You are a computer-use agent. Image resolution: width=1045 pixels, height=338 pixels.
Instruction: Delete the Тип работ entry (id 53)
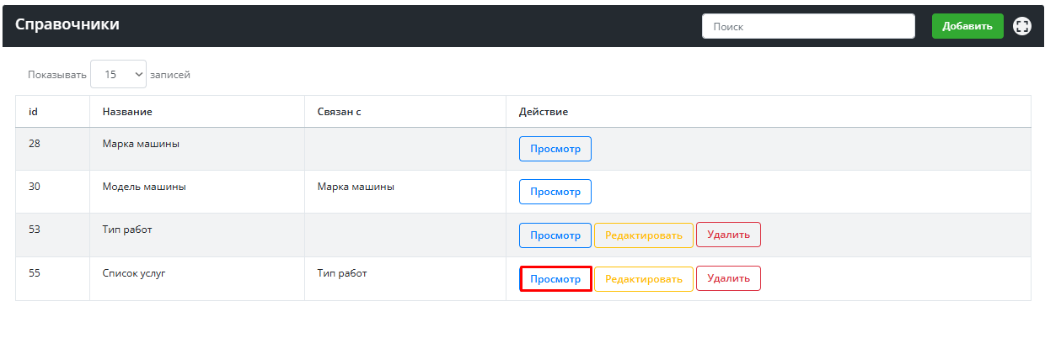[x=728, y=235]
